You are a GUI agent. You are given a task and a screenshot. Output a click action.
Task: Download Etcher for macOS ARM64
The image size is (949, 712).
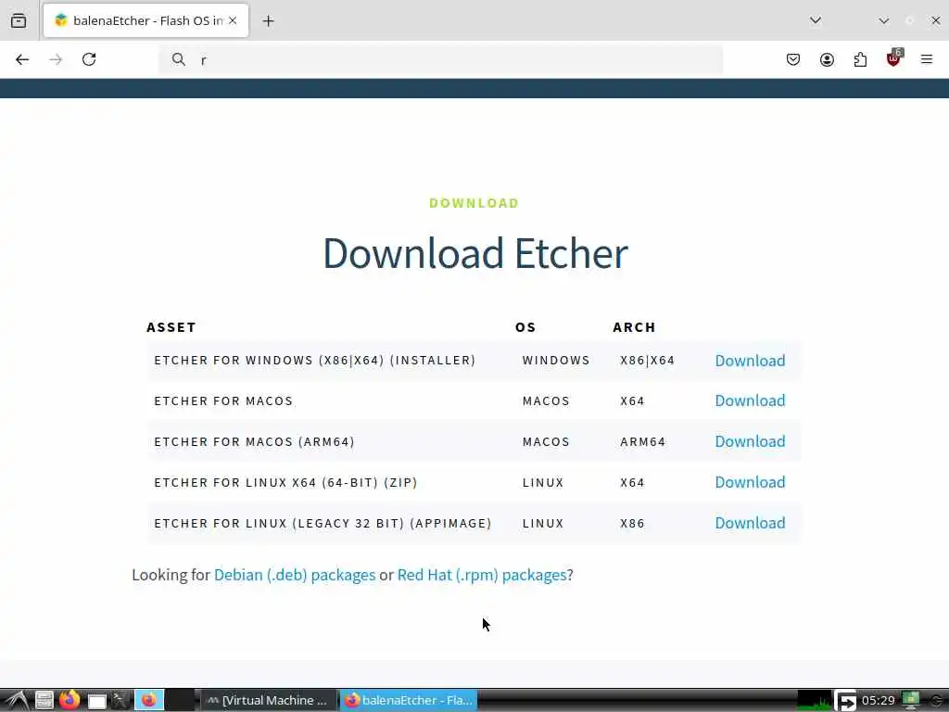750,441
